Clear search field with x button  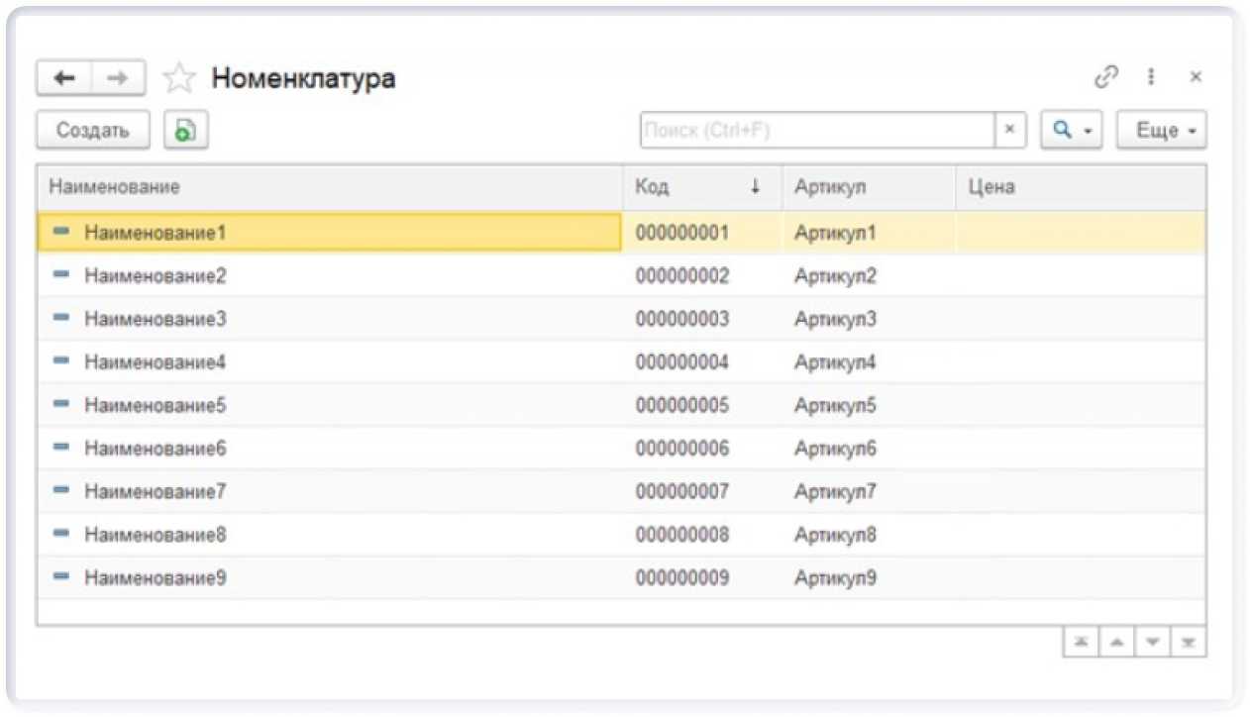[1009, 130]
